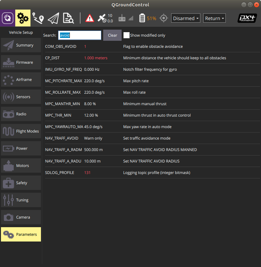Open the Safety setup page
261x267 pixels.
tap(21, 183)
